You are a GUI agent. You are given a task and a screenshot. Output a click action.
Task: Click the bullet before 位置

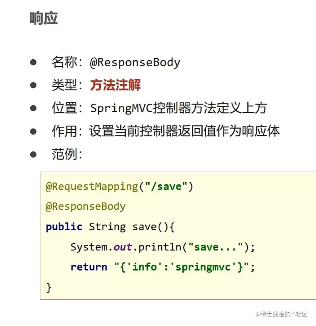(33, 108)
